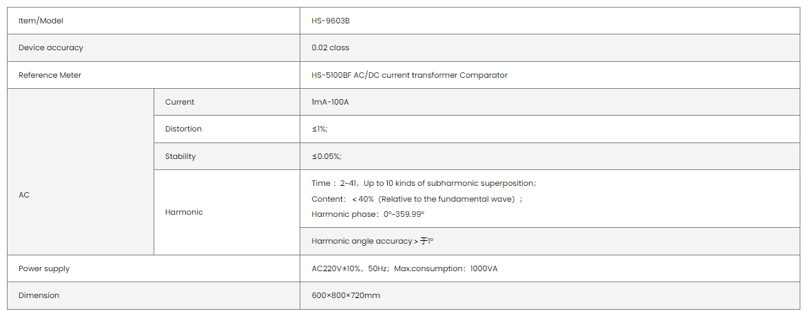Click the AC category cell

[x=24, y=195]
